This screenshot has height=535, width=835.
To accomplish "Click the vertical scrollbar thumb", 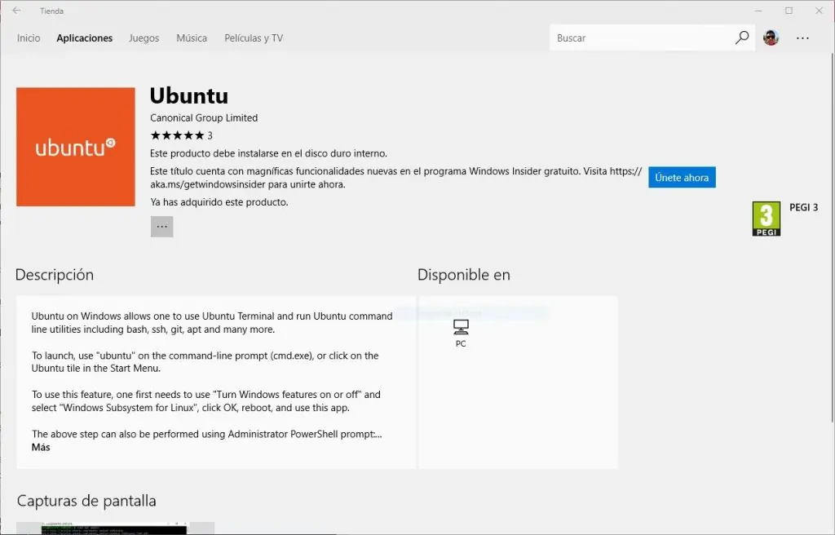I will click(833, 237).
